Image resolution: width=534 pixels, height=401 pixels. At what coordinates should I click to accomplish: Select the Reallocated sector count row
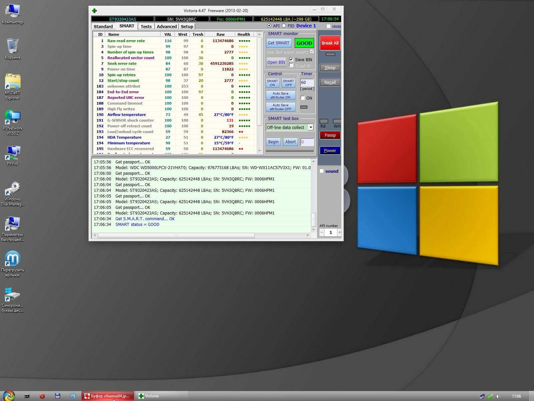click(x=175, y=58)
